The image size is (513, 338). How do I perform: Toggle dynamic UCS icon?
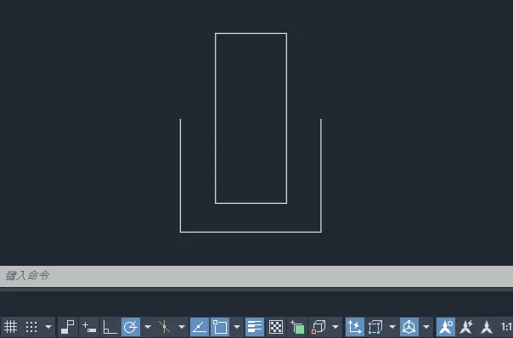[355, 327]
